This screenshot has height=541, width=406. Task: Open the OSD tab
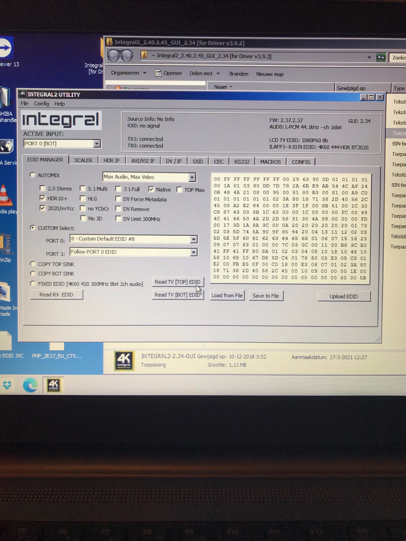(x=198, y=161)
